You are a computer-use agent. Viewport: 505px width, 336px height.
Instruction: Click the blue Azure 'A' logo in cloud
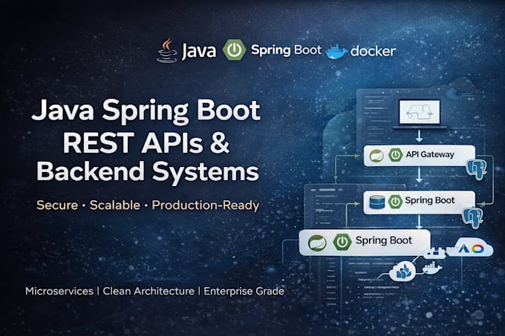(462, 248)
